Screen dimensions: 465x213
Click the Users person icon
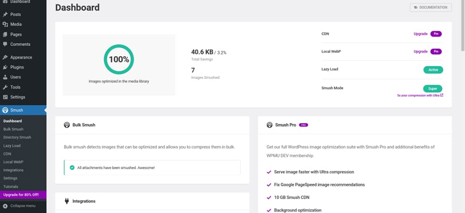pyautogui.click(x=5, y=77)
